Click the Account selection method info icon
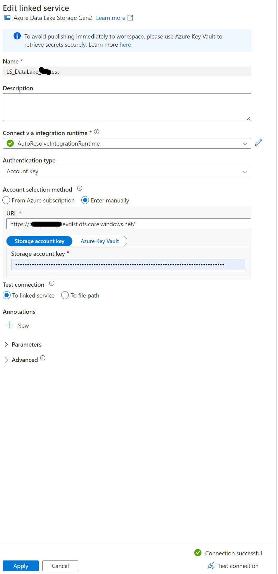The height and width of the screenshot is (574, 278). [x=80, y=188]
